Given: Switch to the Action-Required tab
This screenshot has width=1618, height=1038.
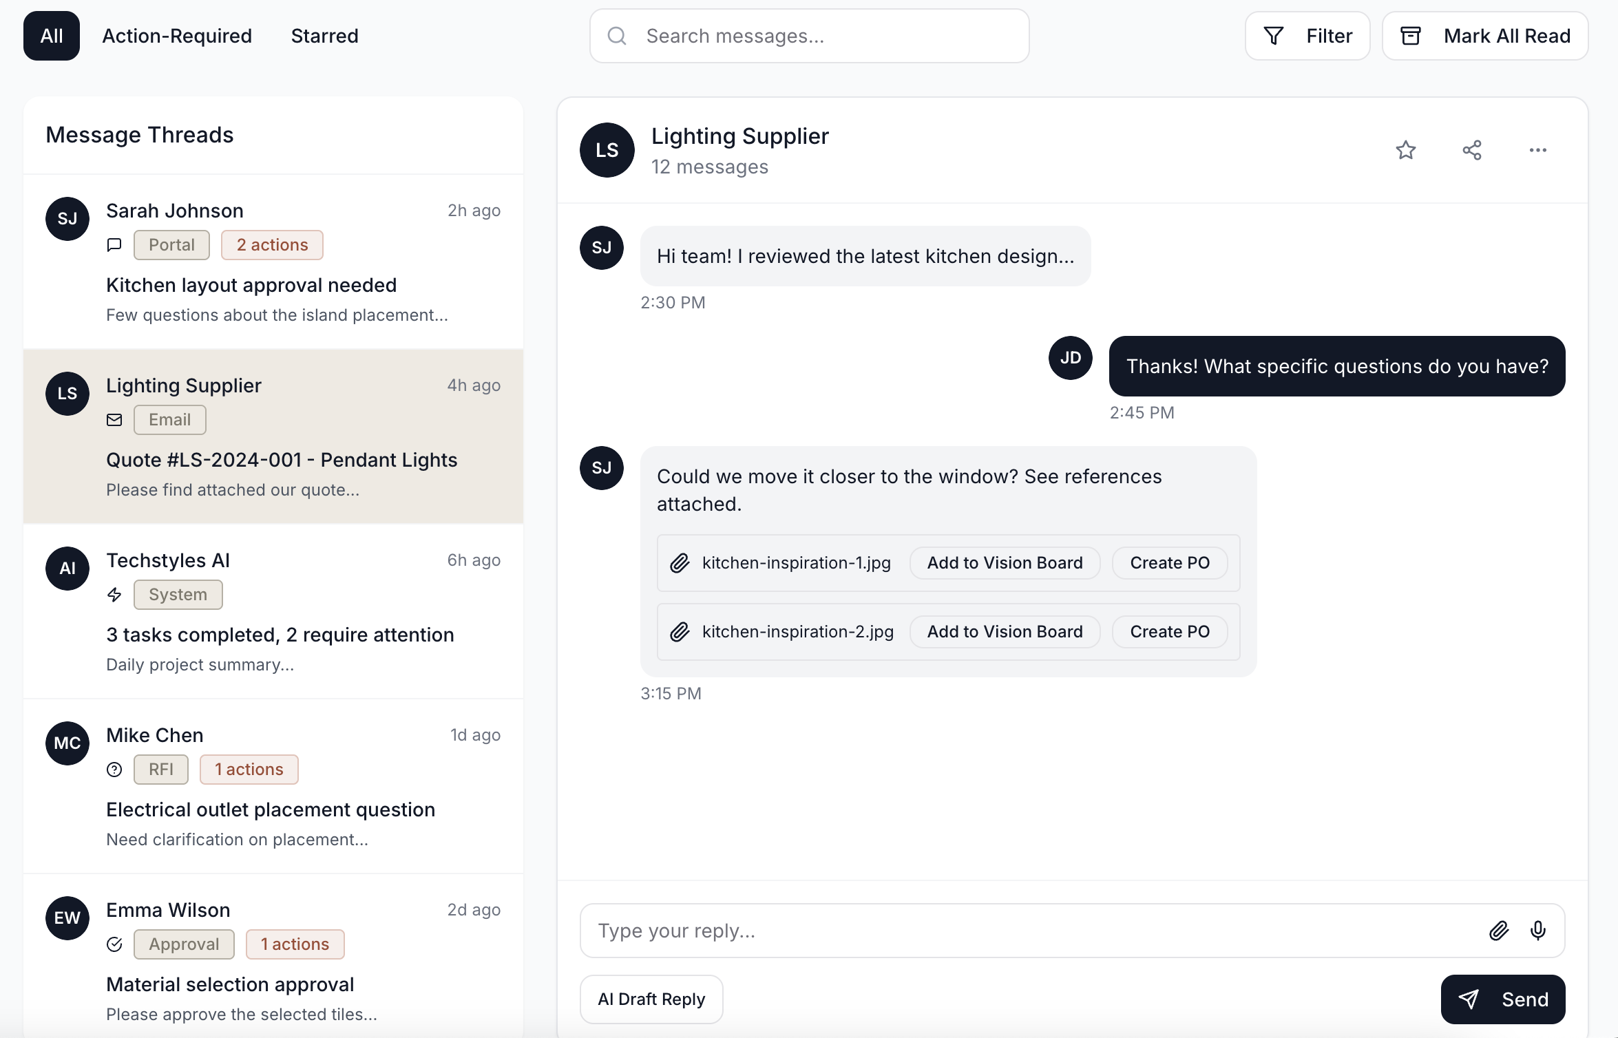Looking at the screenshot, I should (177, 36).
